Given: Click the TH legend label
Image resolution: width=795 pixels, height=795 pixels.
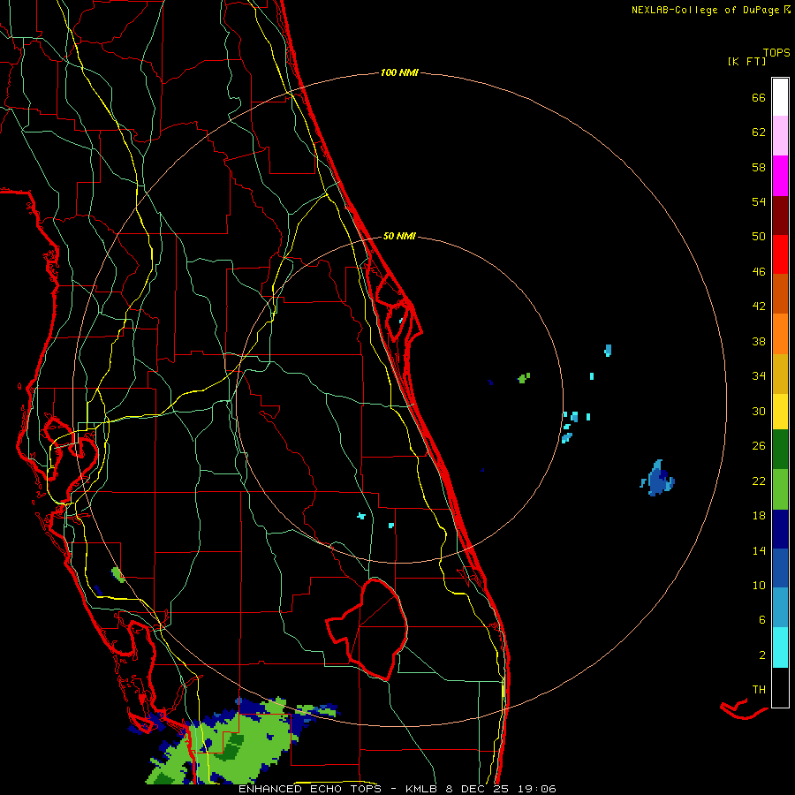Looking at the screenshot, I should (759, 690).
